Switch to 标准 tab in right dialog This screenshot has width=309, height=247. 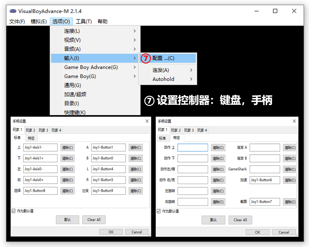tap(162, 138)
